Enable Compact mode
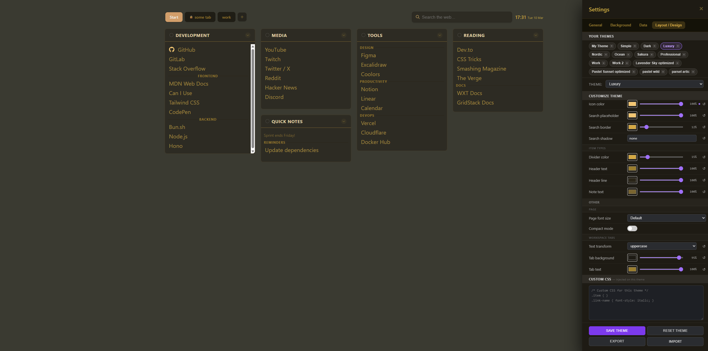The width and height of the screenshot is (708, 351). [x=632, y=228]
